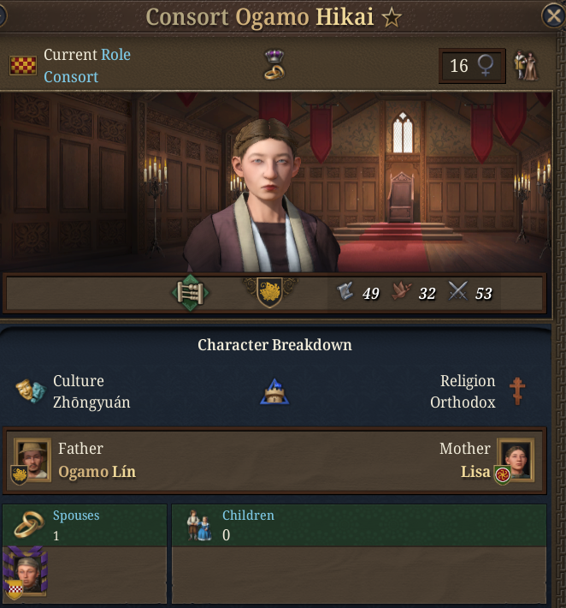Open father Ogamo Lín's portrait
Screen dimensions: 566x608
pyautogui.click(x=32, y=460)
